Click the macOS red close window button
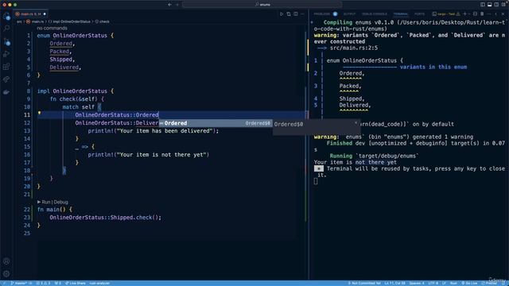 [x=4, y=5]
